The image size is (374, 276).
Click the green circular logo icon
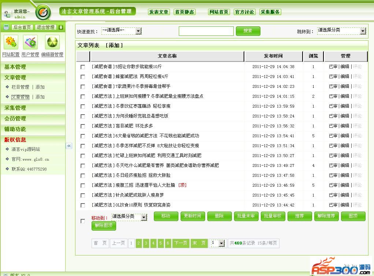(43, 12)
